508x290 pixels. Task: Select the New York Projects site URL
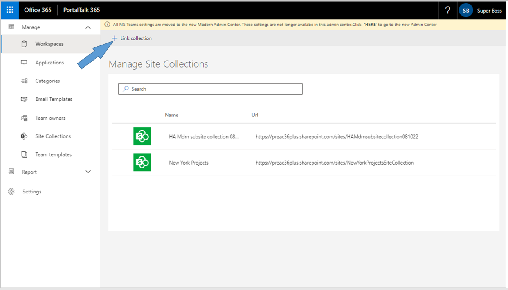tap(334, 163)
